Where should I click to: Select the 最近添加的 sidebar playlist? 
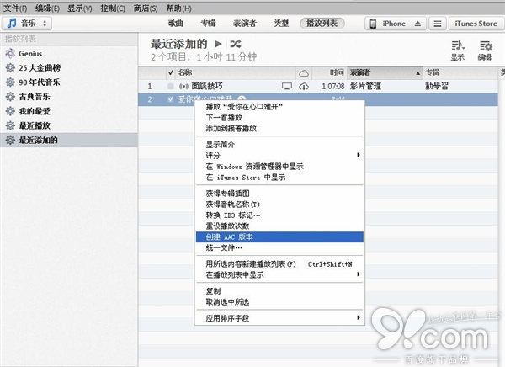pos(69,141)
